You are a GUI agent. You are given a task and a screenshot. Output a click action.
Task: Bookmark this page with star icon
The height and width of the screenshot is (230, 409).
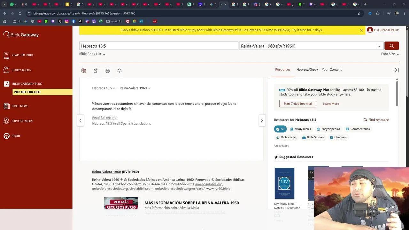point(359,13)
